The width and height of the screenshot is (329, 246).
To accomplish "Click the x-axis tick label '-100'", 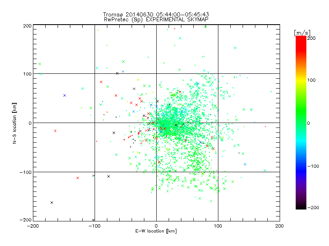I will (x=95, y=226).
